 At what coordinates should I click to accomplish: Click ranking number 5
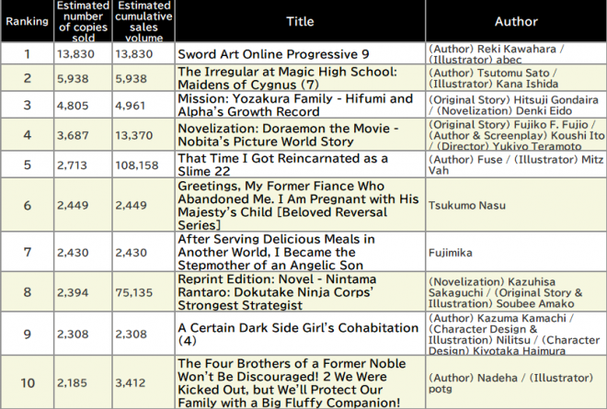click(27, 165)
